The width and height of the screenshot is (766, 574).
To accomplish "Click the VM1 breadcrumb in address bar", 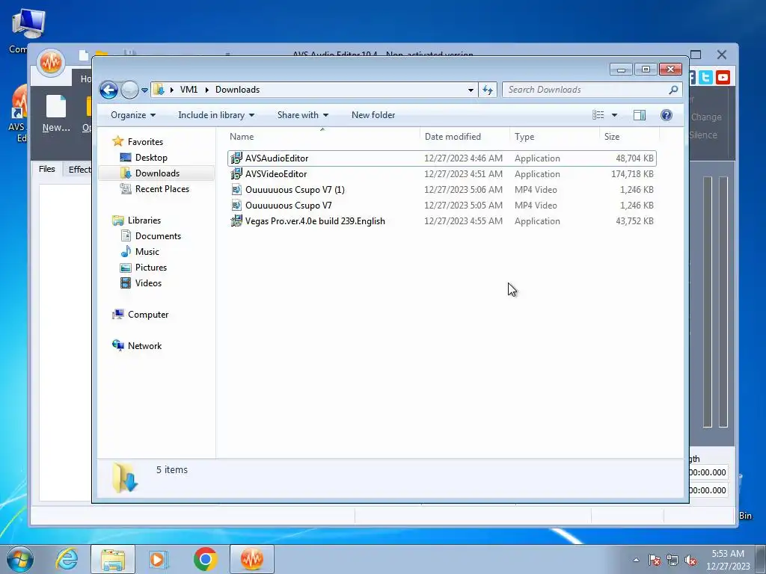I will (x=189, y=90).
